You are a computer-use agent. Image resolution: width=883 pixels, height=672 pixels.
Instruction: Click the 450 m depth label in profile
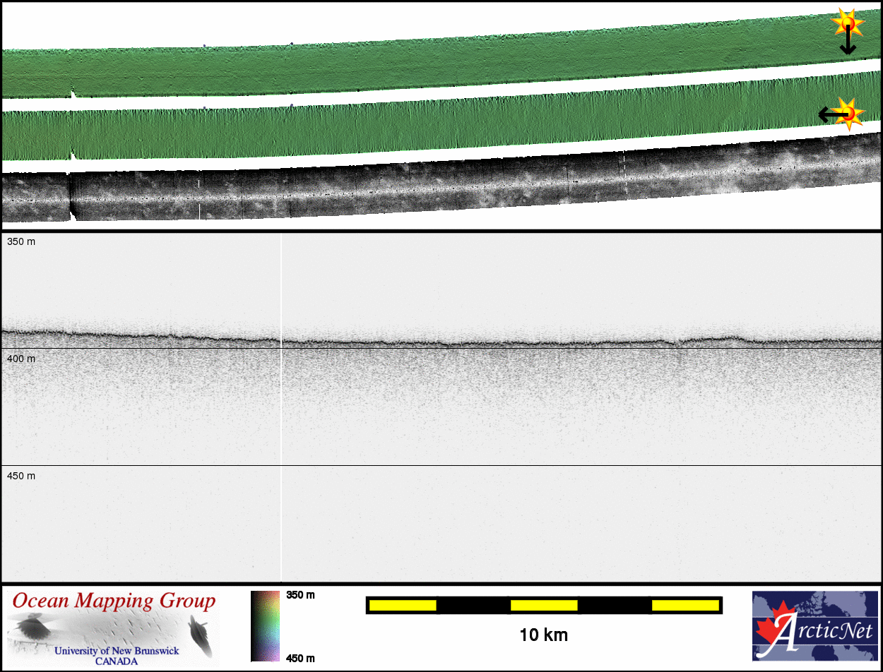pos(21,476)
